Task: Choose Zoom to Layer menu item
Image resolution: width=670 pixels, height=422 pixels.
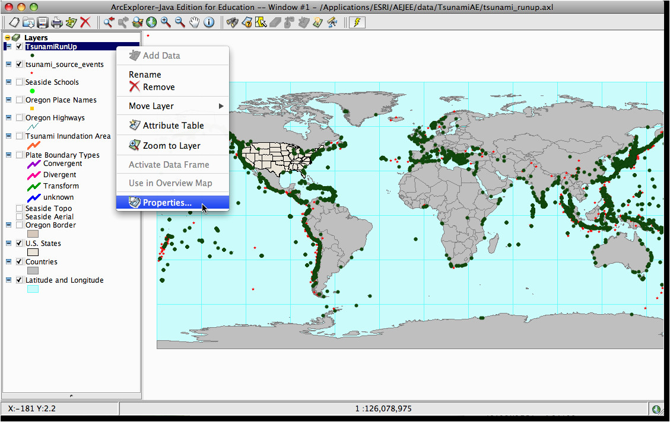Action: [173, 145]
